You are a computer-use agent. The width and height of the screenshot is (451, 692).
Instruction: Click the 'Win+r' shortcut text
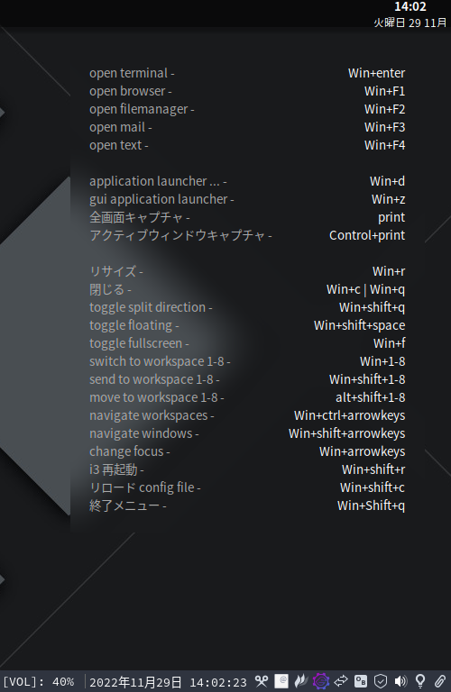coord(389,271)
